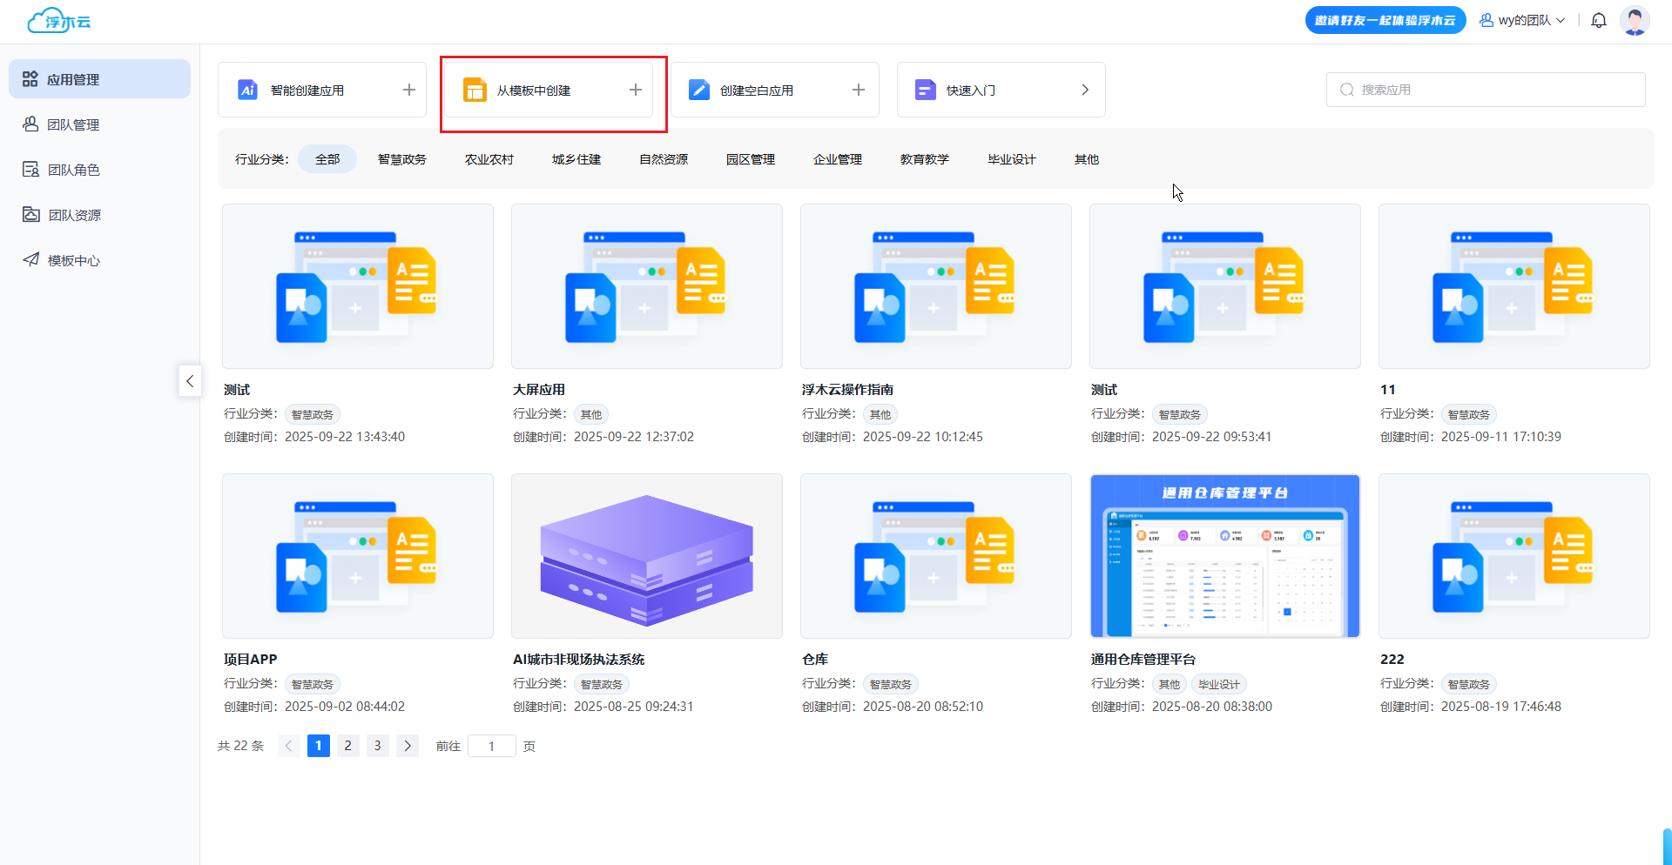This screenshot has height=865, width=1672.
Task: Open 团队资源 in the sidebar
Action: (74, 215)
